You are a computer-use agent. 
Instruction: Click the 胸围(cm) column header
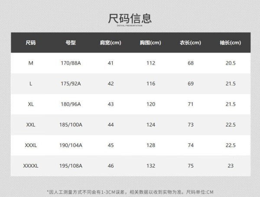150,43
